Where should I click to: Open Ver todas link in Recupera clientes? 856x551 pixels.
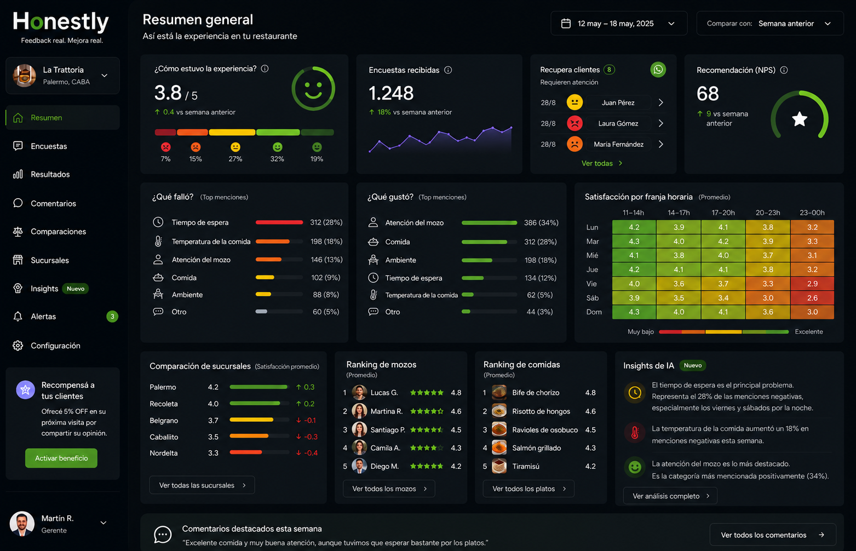pos(602,163)
